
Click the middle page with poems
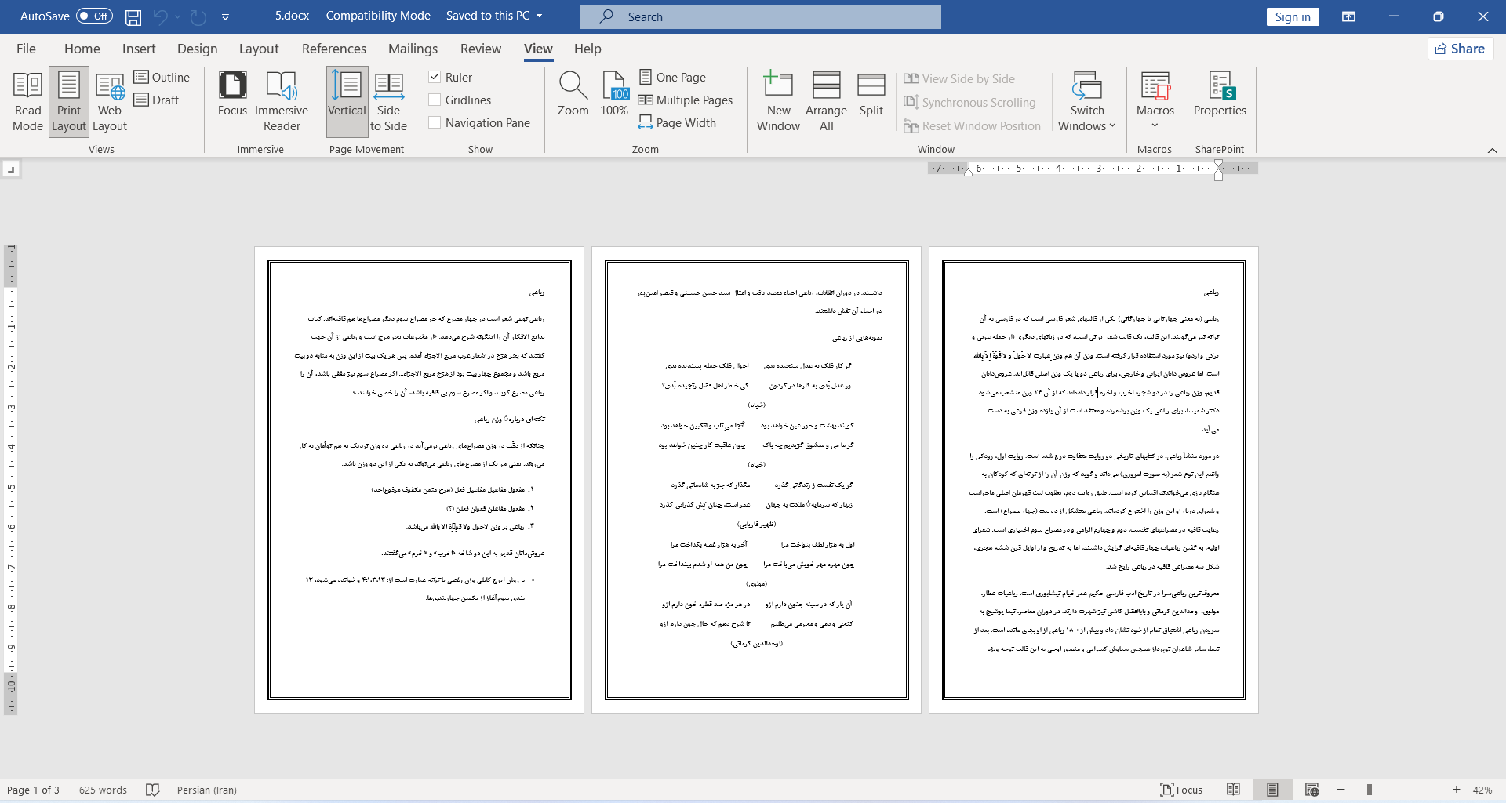[x=756, y=480]
